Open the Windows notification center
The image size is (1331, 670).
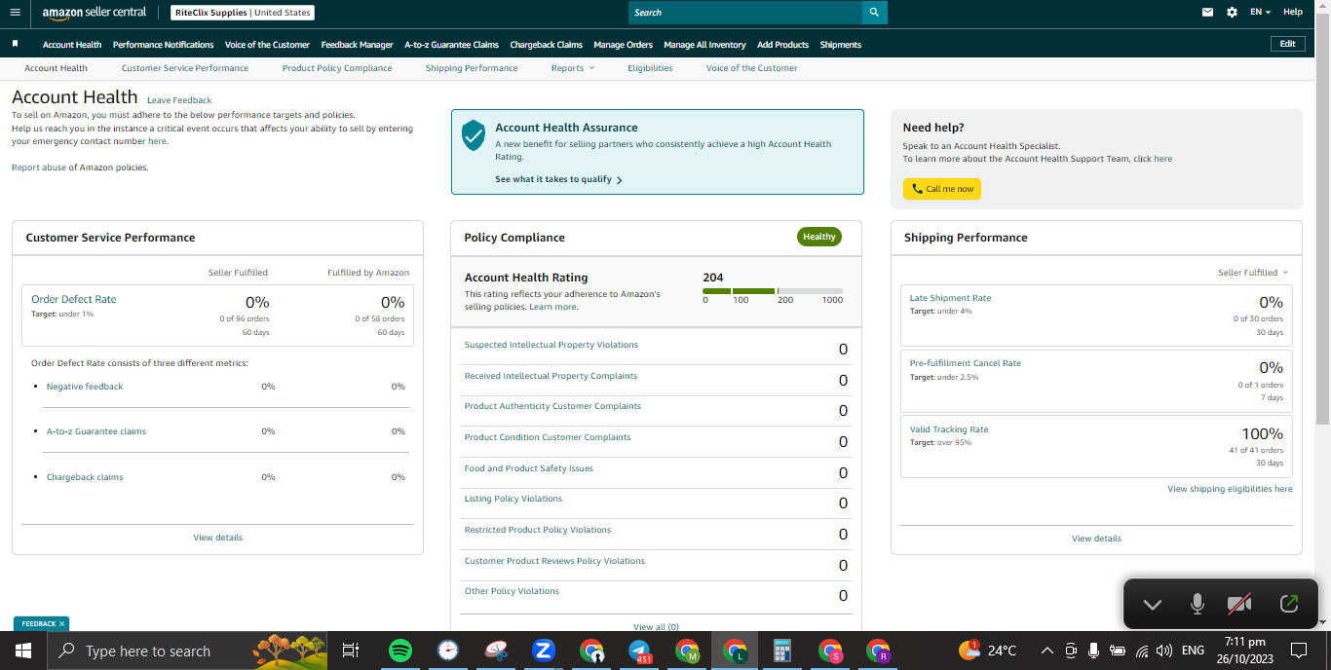tap(1298, 651)
